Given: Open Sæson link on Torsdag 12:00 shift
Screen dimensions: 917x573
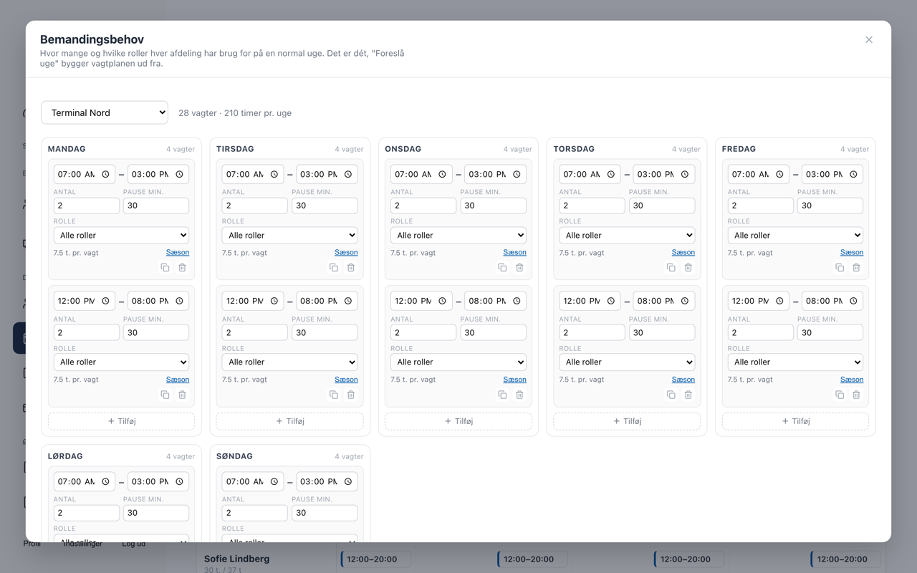Looking at the screenshot, I should coord(683,380).
